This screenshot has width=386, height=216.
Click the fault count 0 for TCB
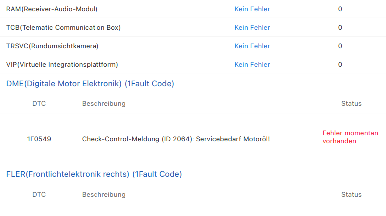[x=340, y=27]
